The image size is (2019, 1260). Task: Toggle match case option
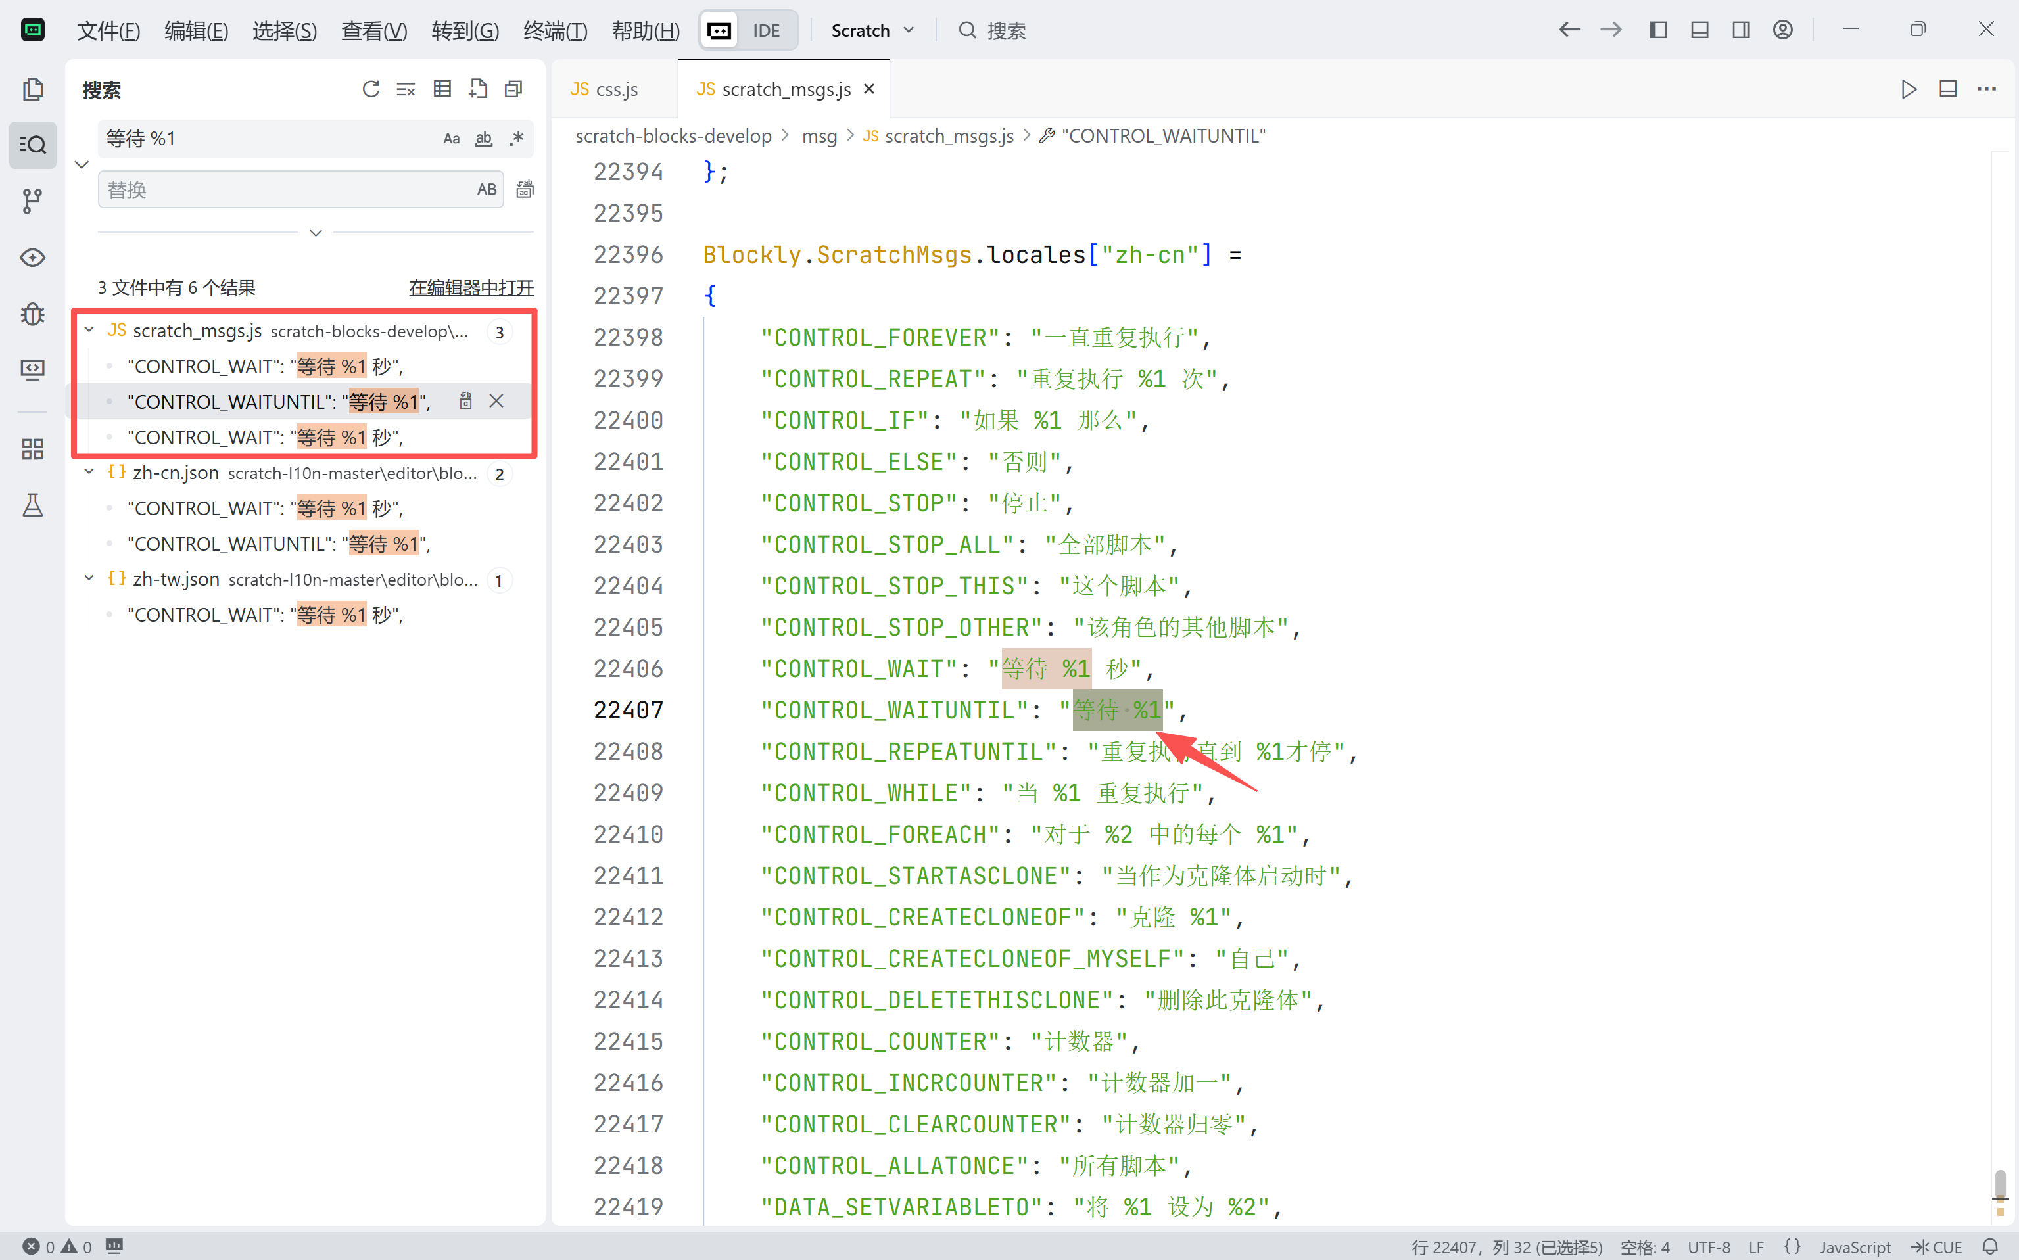(x=451, y=138)
